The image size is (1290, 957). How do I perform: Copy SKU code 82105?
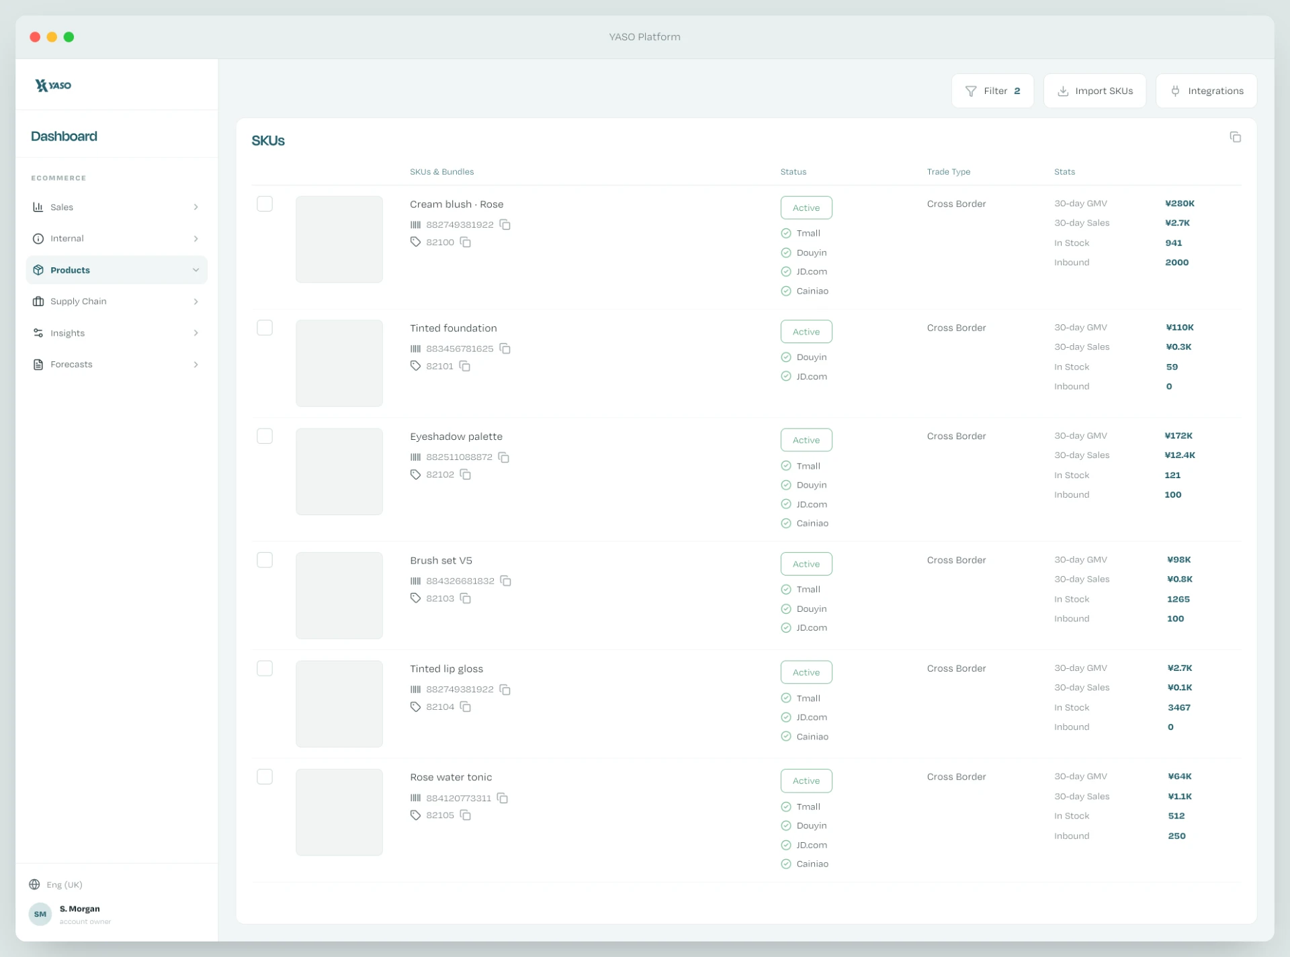pos(465,815)
